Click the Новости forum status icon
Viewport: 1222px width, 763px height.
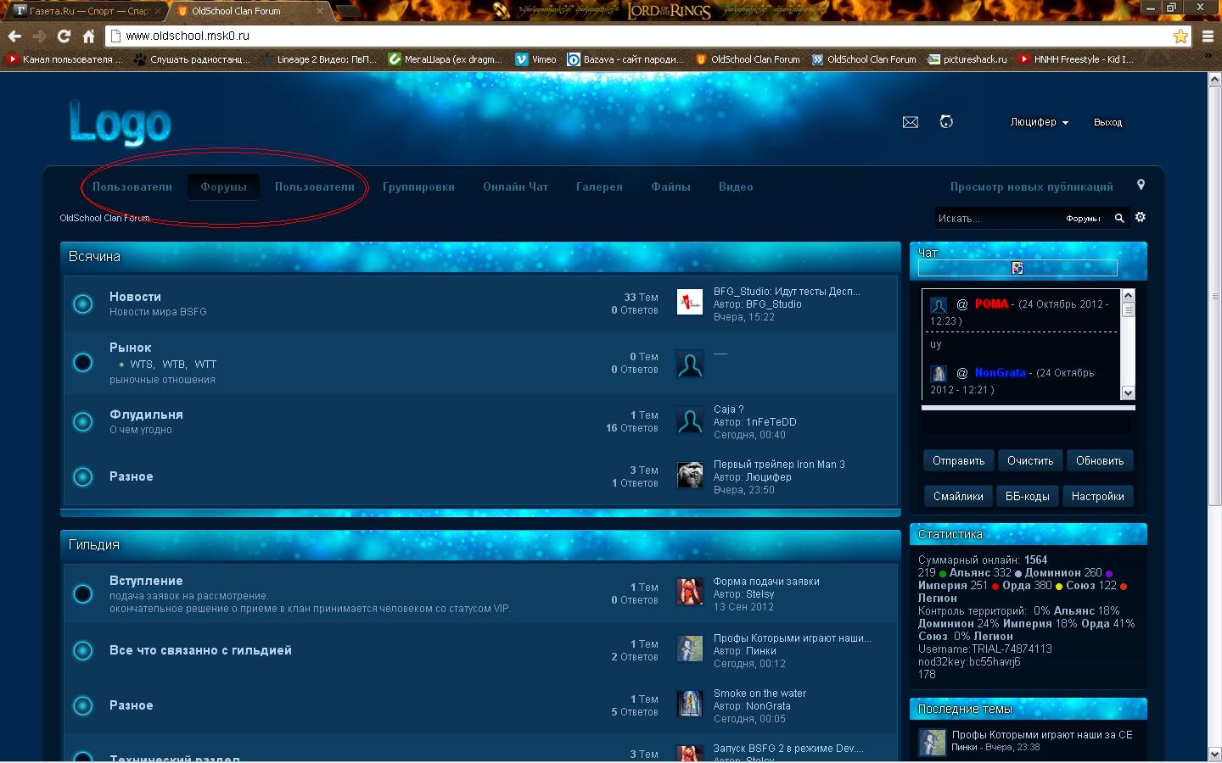(x=82, y=304)
